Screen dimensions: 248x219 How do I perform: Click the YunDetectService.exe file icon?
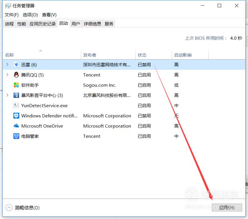pos(16,106)
